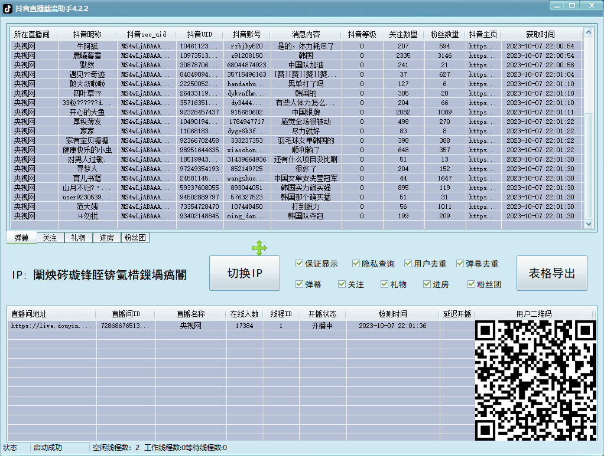Uncheck the 保证显示 option
This screenshot has width=604, height=456.
[300, 264]
